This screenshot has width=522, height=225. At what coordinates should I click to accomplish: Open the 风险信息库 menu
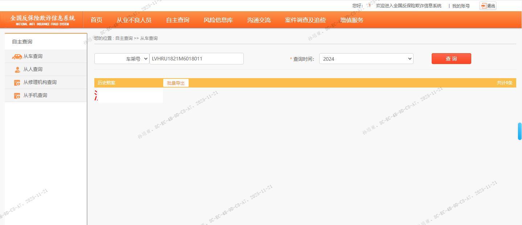point(218,20)
